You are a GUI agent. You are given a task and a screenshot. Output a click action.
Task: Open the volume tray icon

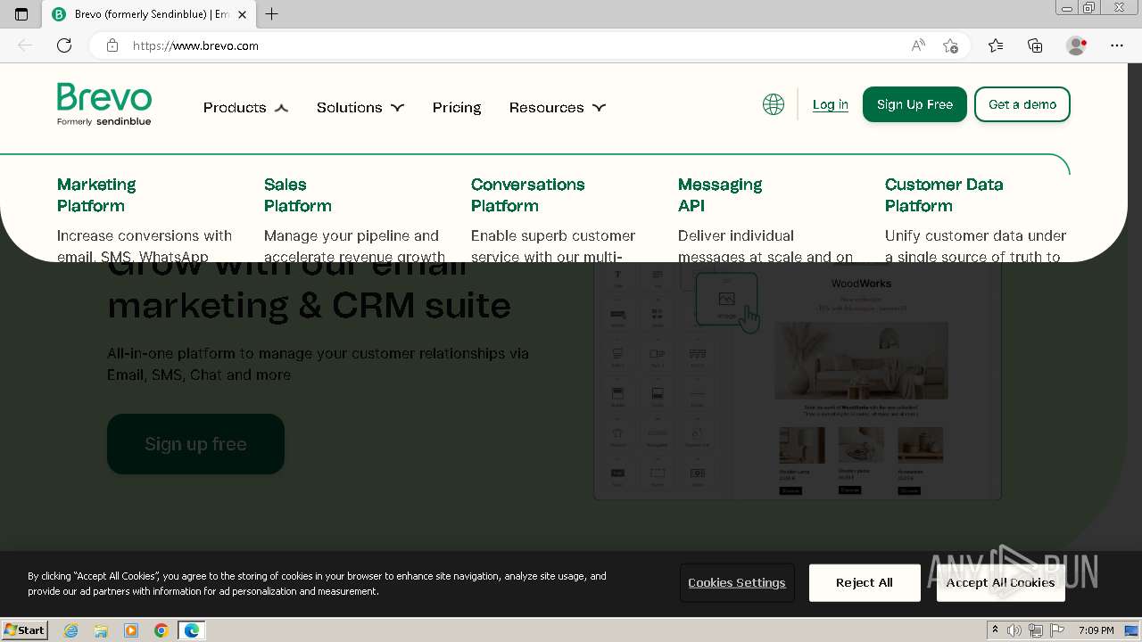(1014, 630)
